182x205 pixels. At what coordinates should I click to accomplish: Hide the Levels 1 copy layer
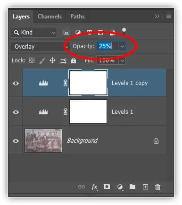pyautogui.click(x=16, y=83)
